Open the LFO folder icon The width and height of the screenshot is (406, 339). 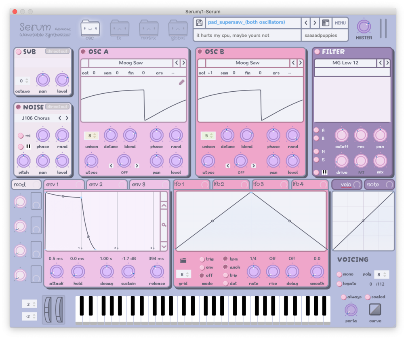pyautogui.click(x=183, y=260)
